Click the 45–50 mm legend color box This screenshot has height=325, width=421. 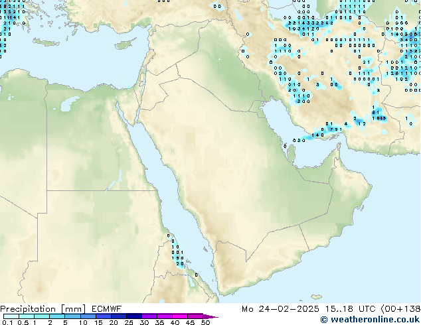(195, 316)
